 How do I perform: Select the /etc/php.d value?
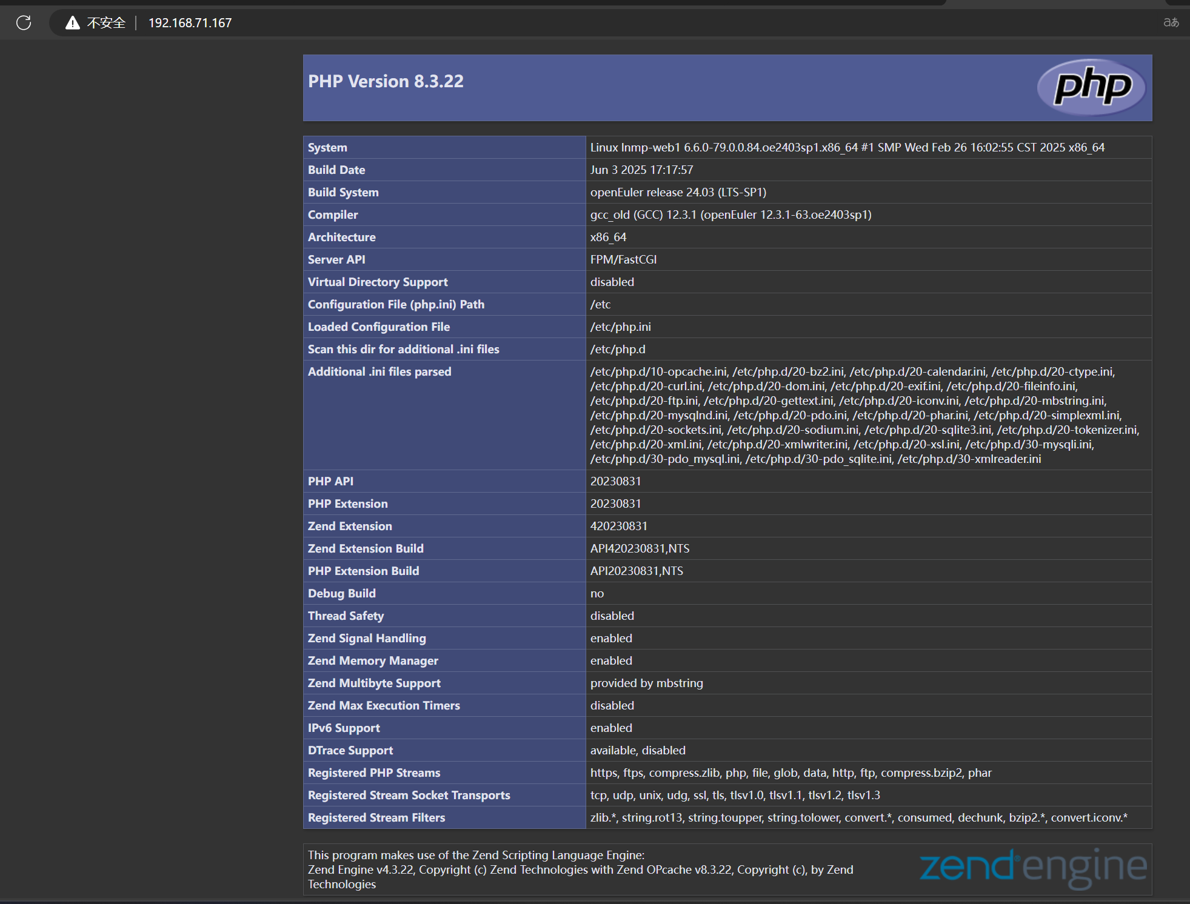(618, 349)
